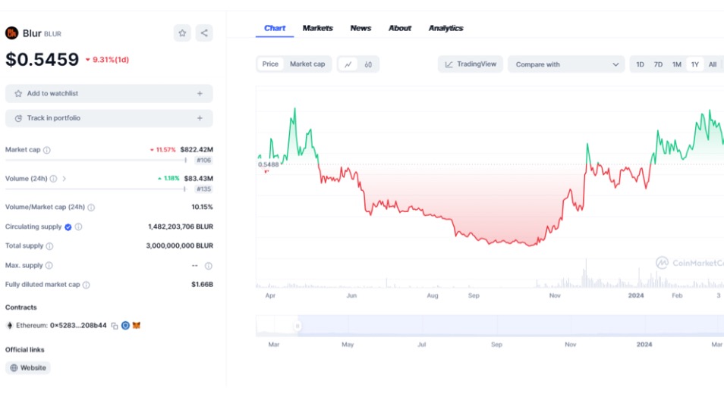This screenshot has width=724, height=406.
Task: Click the 9.31% (1d) change label
Action: click(107, 59)
